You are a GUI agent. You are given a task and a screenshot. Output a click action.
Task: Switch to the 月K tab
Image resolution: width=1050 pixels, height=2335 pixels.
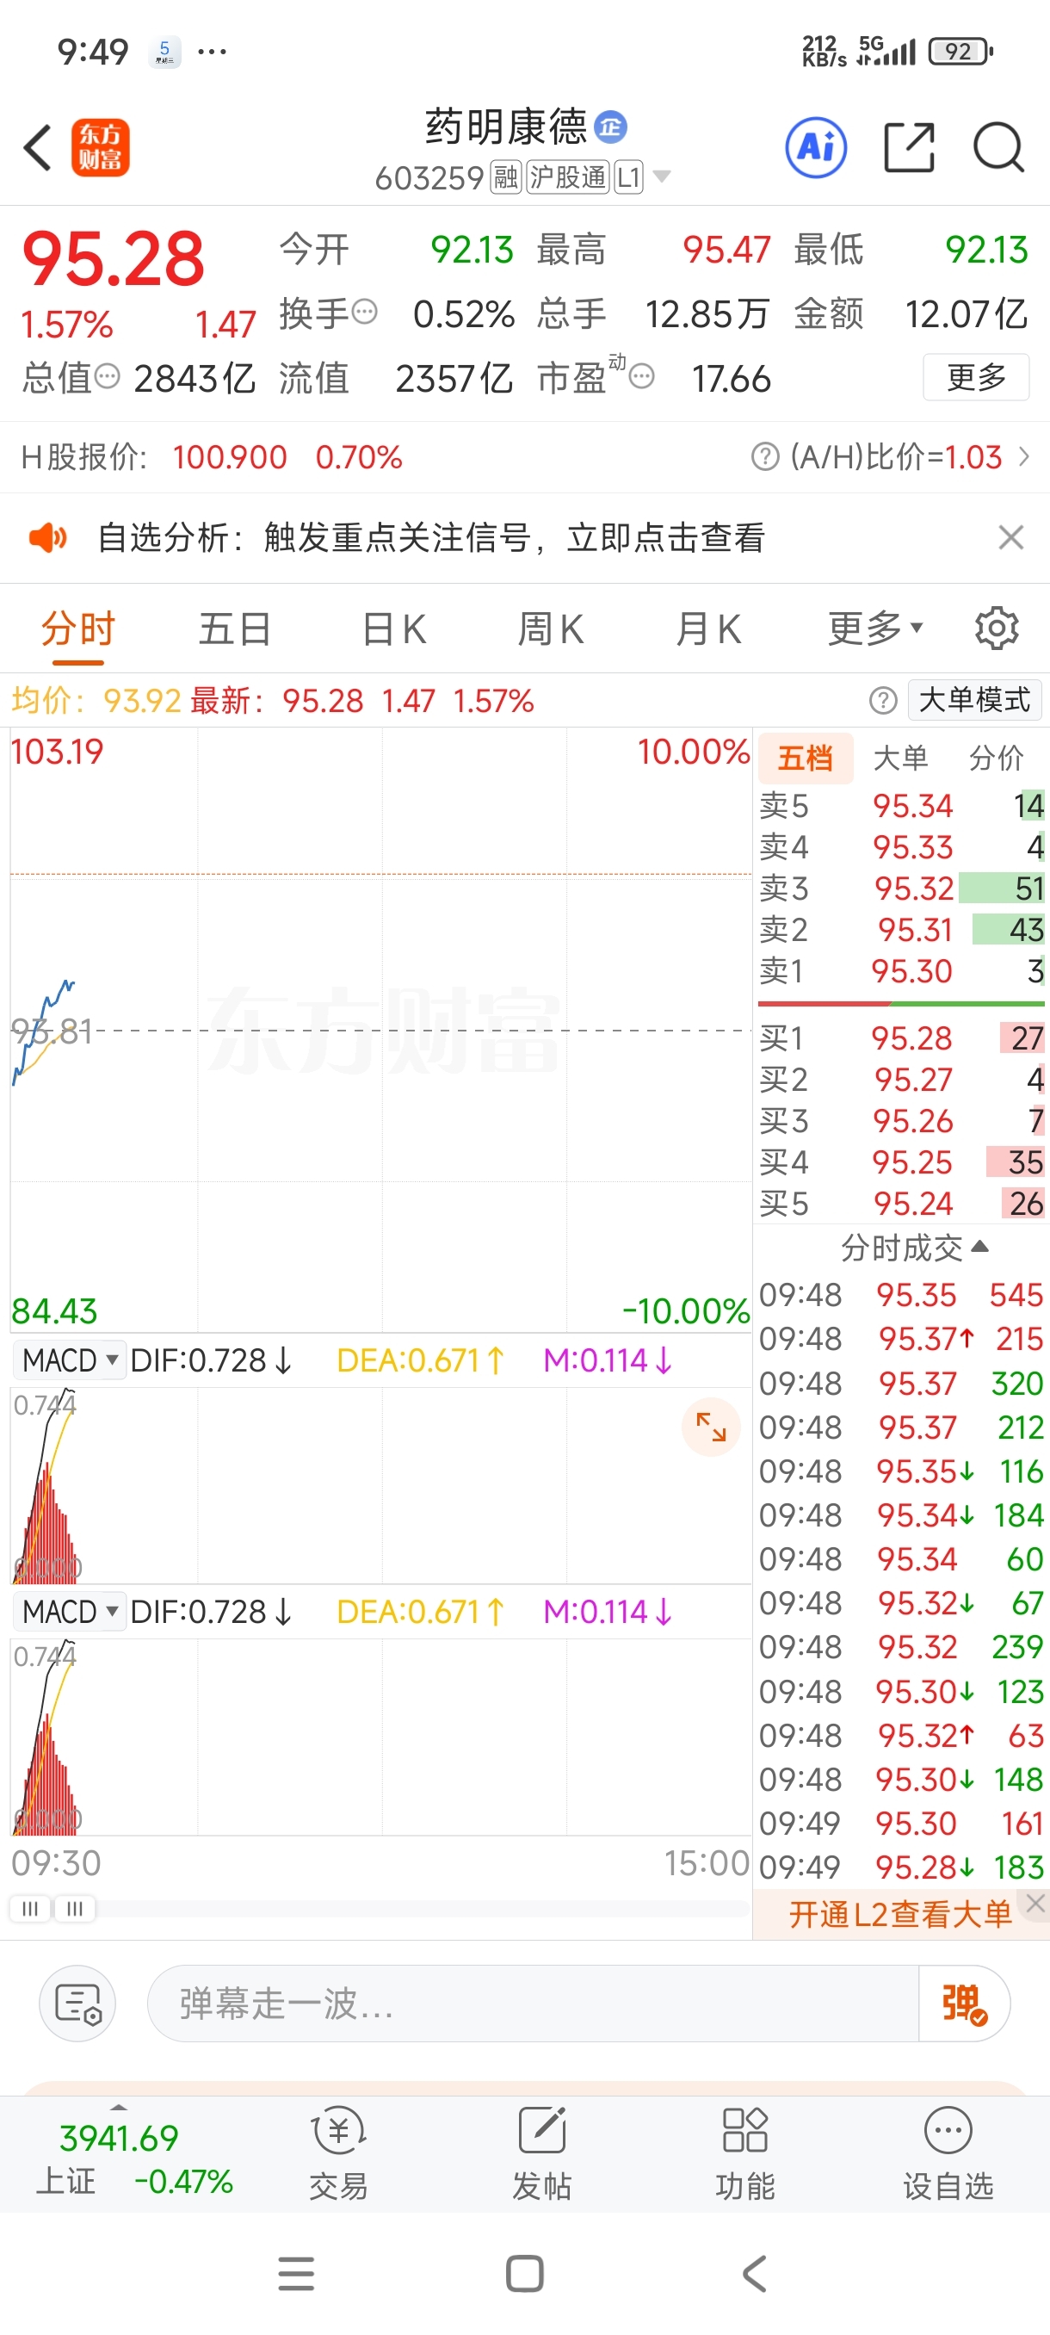click(708, 629)
